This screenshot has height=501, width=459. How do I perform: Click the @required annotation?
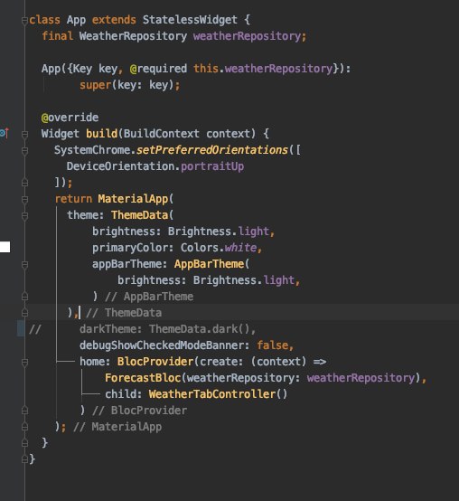158,69
